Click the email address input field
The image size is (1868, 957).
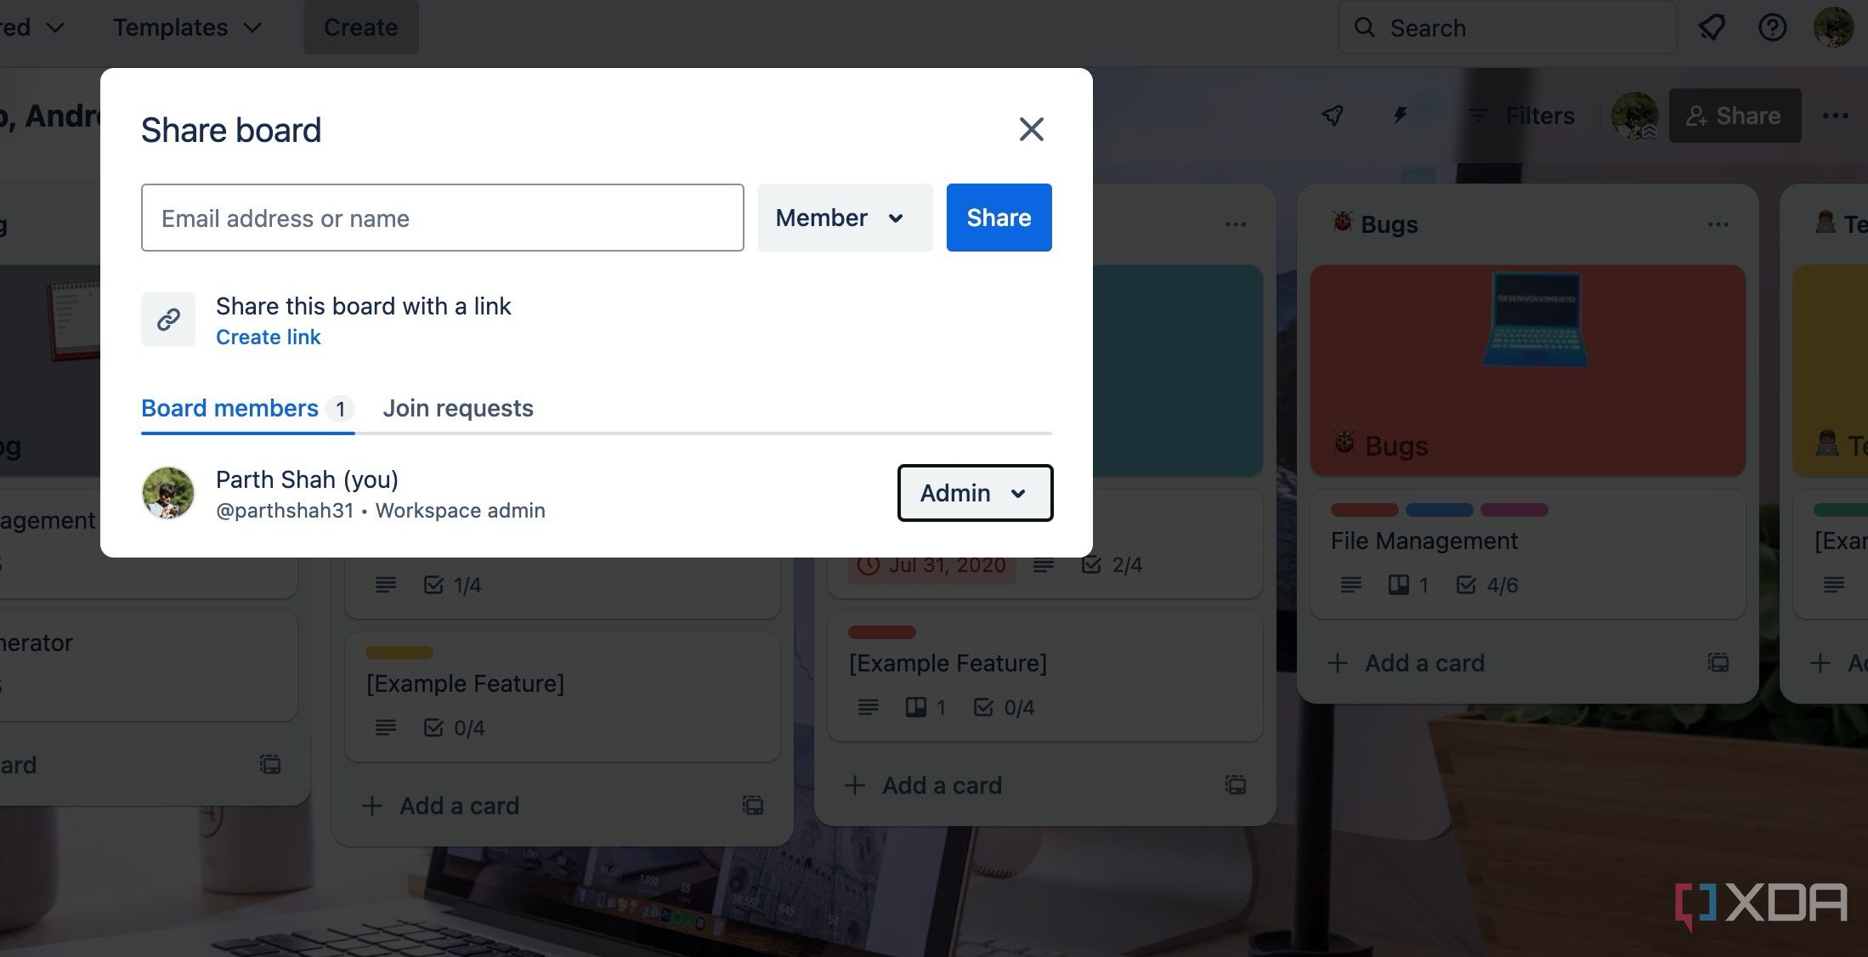click(442, 218)
